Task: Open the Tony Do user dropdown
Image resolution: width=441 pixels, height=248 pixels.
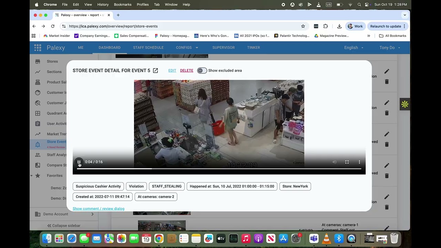Action: click(x=390, y=48)
